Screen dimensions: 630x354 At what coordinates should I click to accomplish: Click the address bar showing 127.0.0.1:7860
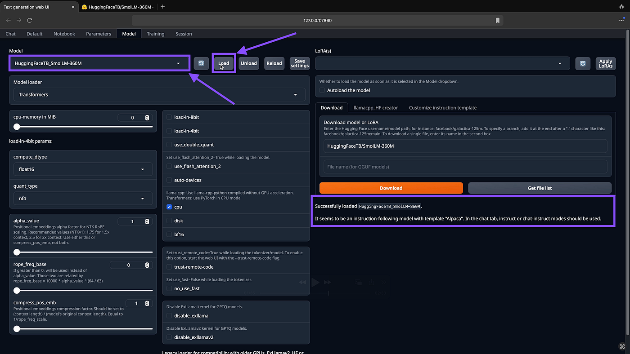tap(317, 20)
